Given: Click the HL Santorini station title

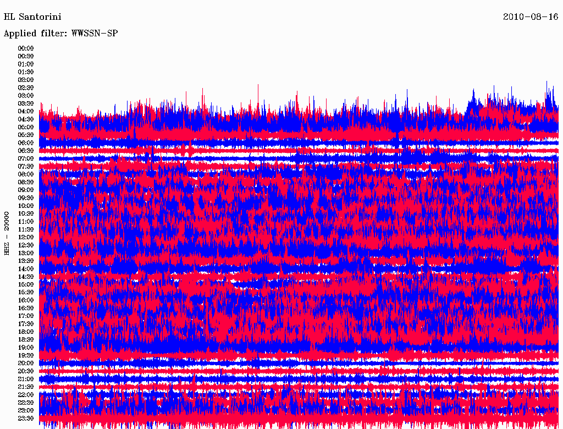Looking at the screenshot, I should pos(32,17).
